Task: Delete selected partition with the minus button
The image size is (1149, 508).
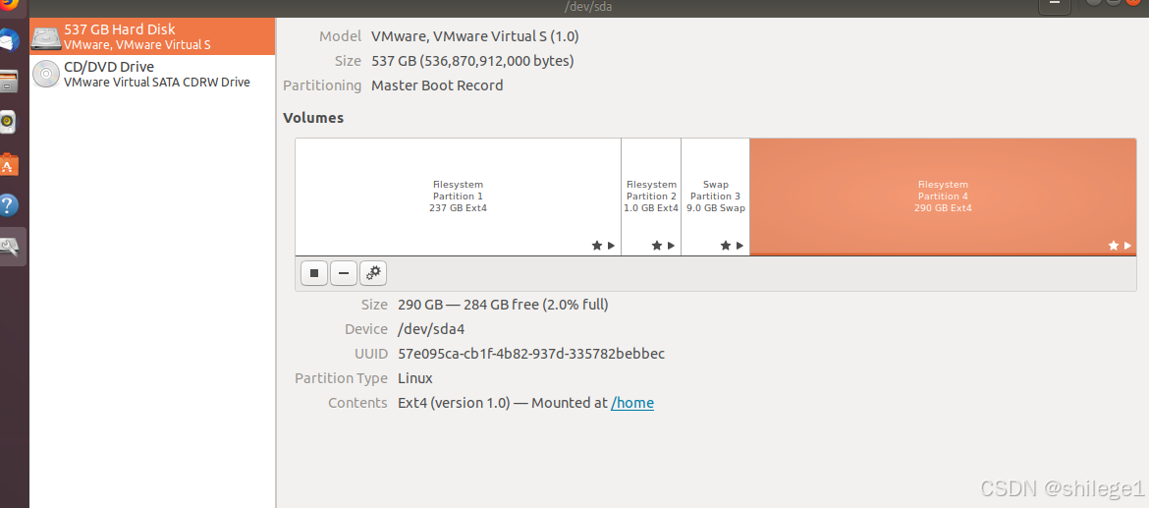Action: (x=344, y=273)
